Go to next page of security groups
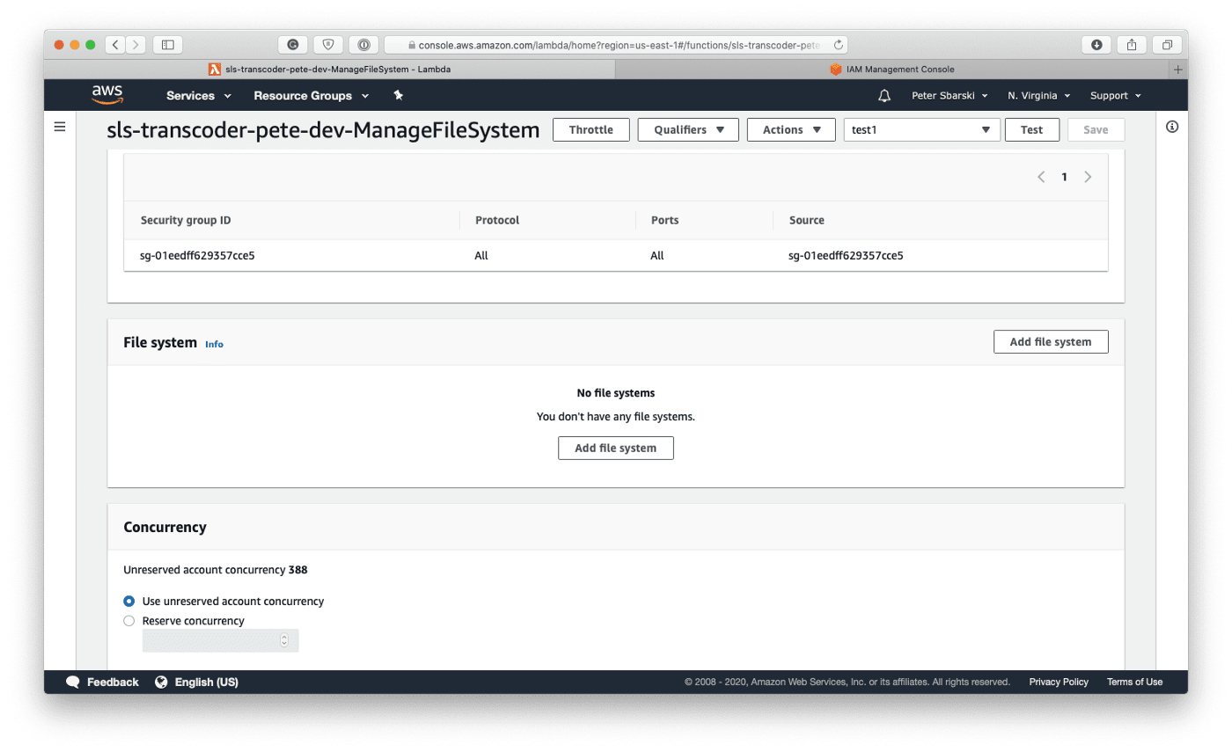The width and height of the screenshot is (1232, 752). [x=1088, y=177]
